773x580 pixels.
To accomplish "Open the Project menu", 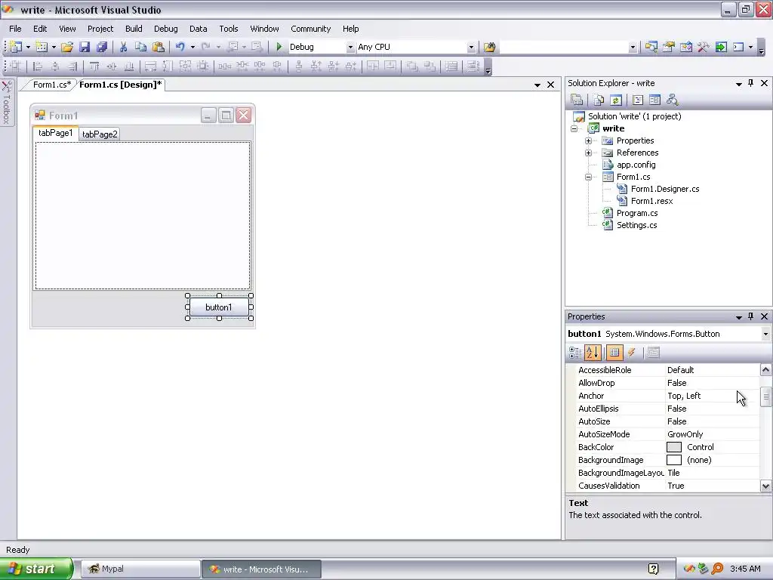I will [x=100, y=29].
